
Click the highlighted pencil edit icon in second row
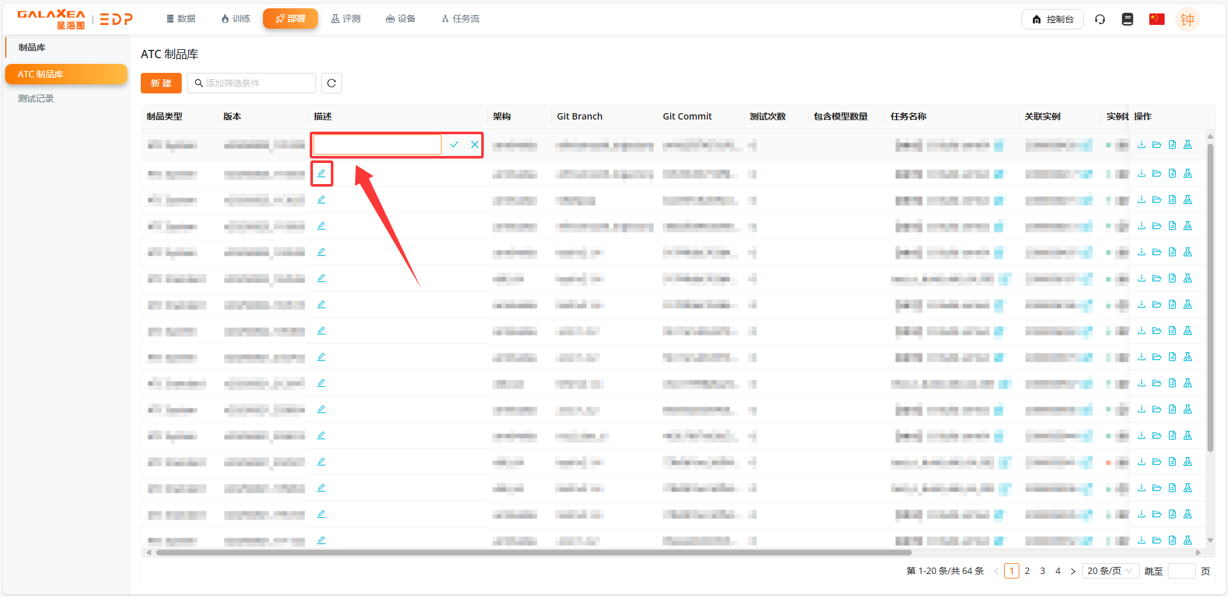[x=321, y=173]
